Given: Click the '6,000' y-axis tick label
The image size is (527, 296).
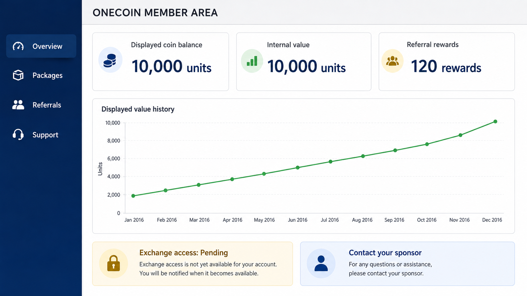Looking at the screenshot, I should tap(113, 159).
